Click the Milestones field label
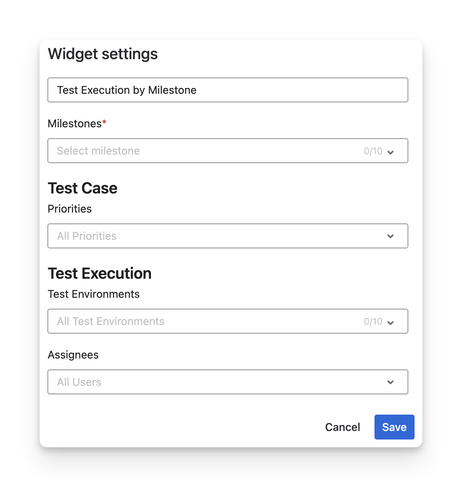The height and width of the screenshot is (487, 462). coord(75,123)
